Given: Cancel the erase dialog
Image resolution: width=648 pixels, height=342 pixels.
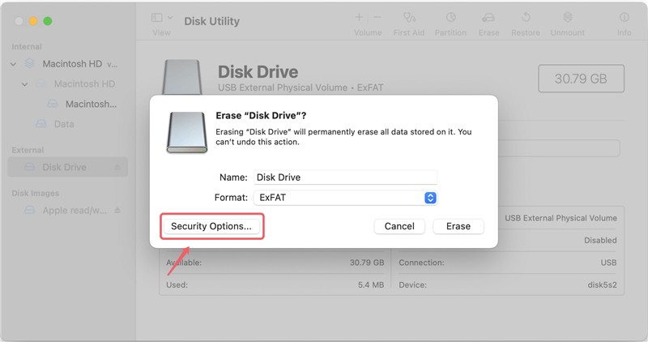Looking at the screenshot, I should [x=399, y=226].
